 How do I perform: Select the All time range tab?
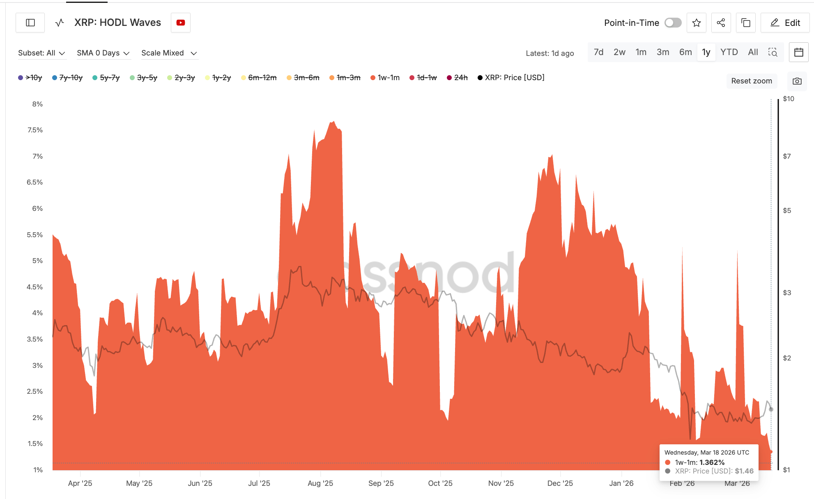point(752,52)
